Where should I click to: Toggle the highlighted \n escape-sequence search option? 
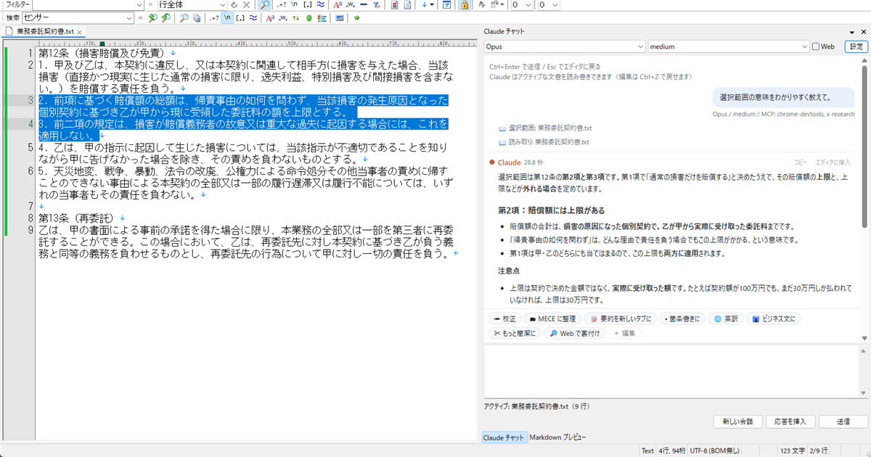[227, 17]
